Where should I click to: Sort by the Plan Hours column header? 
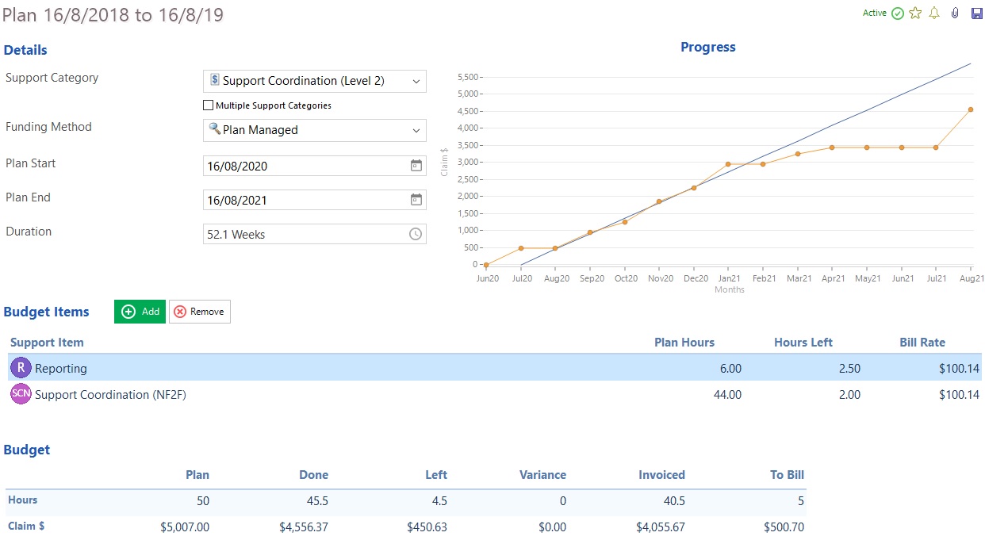coord(684,343)
